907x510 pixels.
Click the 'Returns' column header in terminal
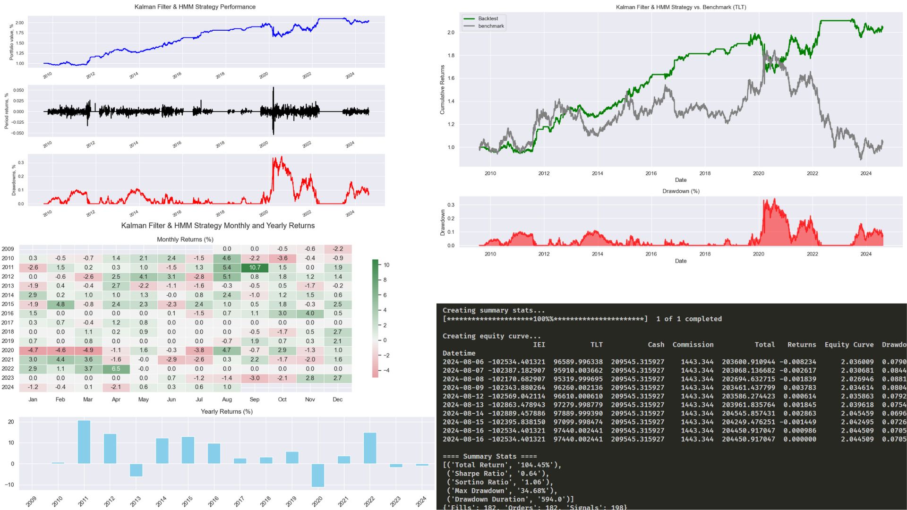click(x=802, y=345)
